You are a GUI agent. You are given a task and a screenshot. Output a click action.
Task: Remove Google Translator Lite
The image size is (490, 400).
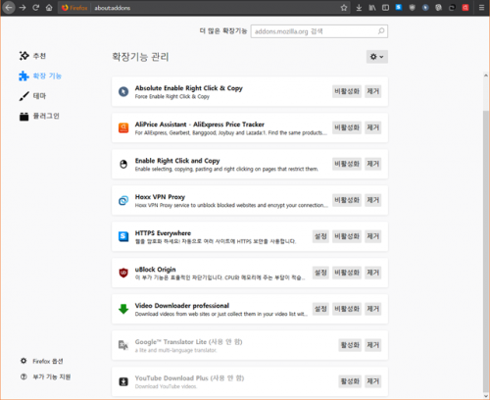click(x=372, y=345)
